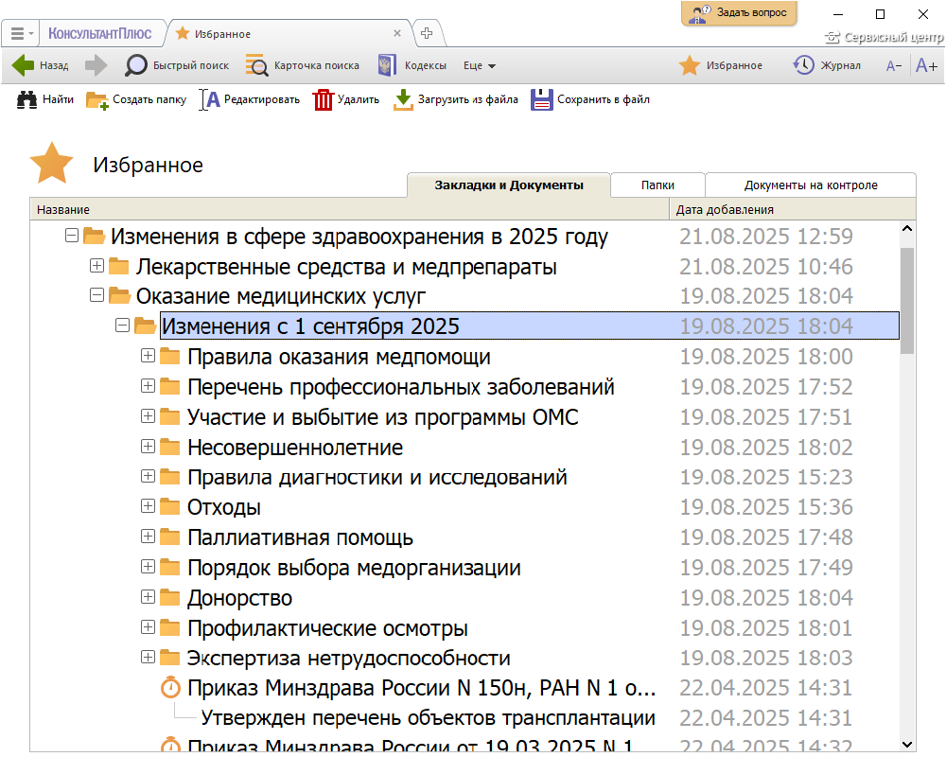Viewport: 946px width, 757px height.
Task: Expand the 'Лекарственные средства и медпрепараты' folder
Action: 96,266
